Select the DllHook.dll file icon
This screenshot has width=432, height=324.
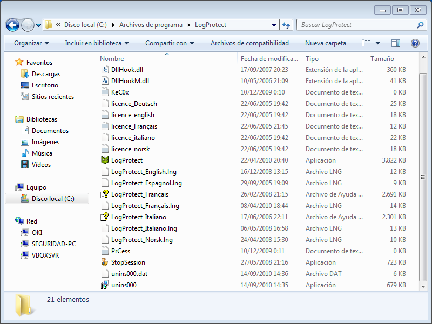(x=105, y=70)
